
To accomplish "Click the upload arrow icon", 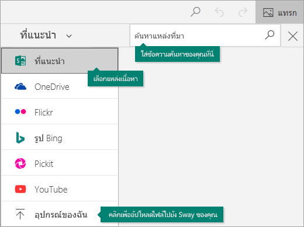I will tap(20, 214).
